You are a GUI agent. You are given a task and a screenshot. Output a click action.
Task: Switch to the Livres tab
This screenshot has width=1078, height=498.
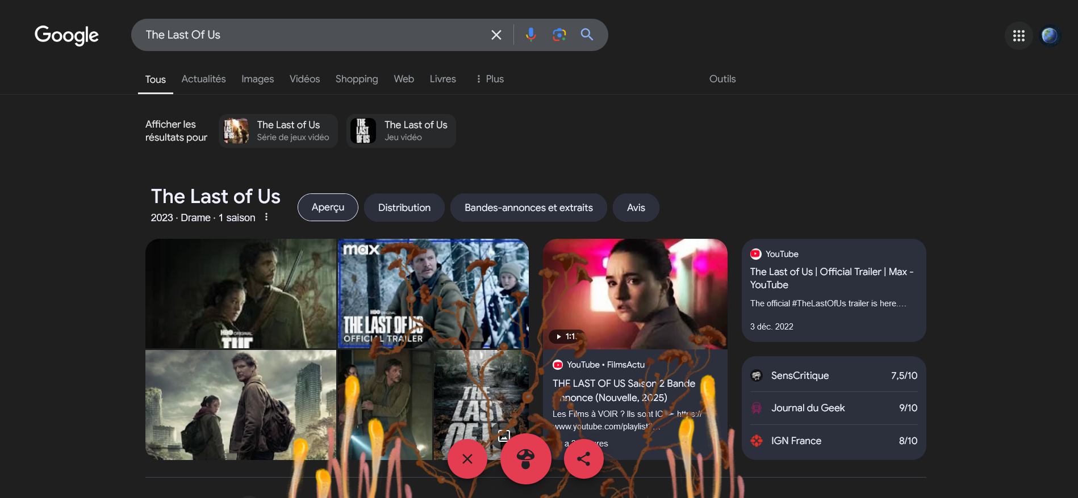(442, 79)
